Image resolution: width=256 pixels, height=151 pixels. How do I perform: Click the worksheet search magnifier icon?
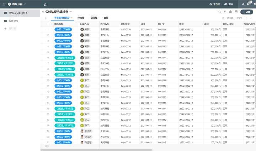click(x=219, y=12)
